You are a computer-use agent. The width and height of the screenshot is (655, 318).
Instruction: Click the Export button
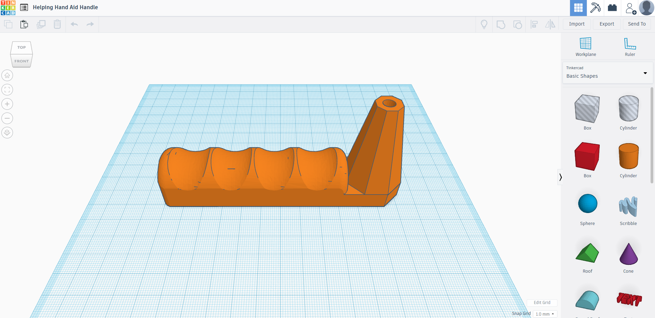(607, 24)
